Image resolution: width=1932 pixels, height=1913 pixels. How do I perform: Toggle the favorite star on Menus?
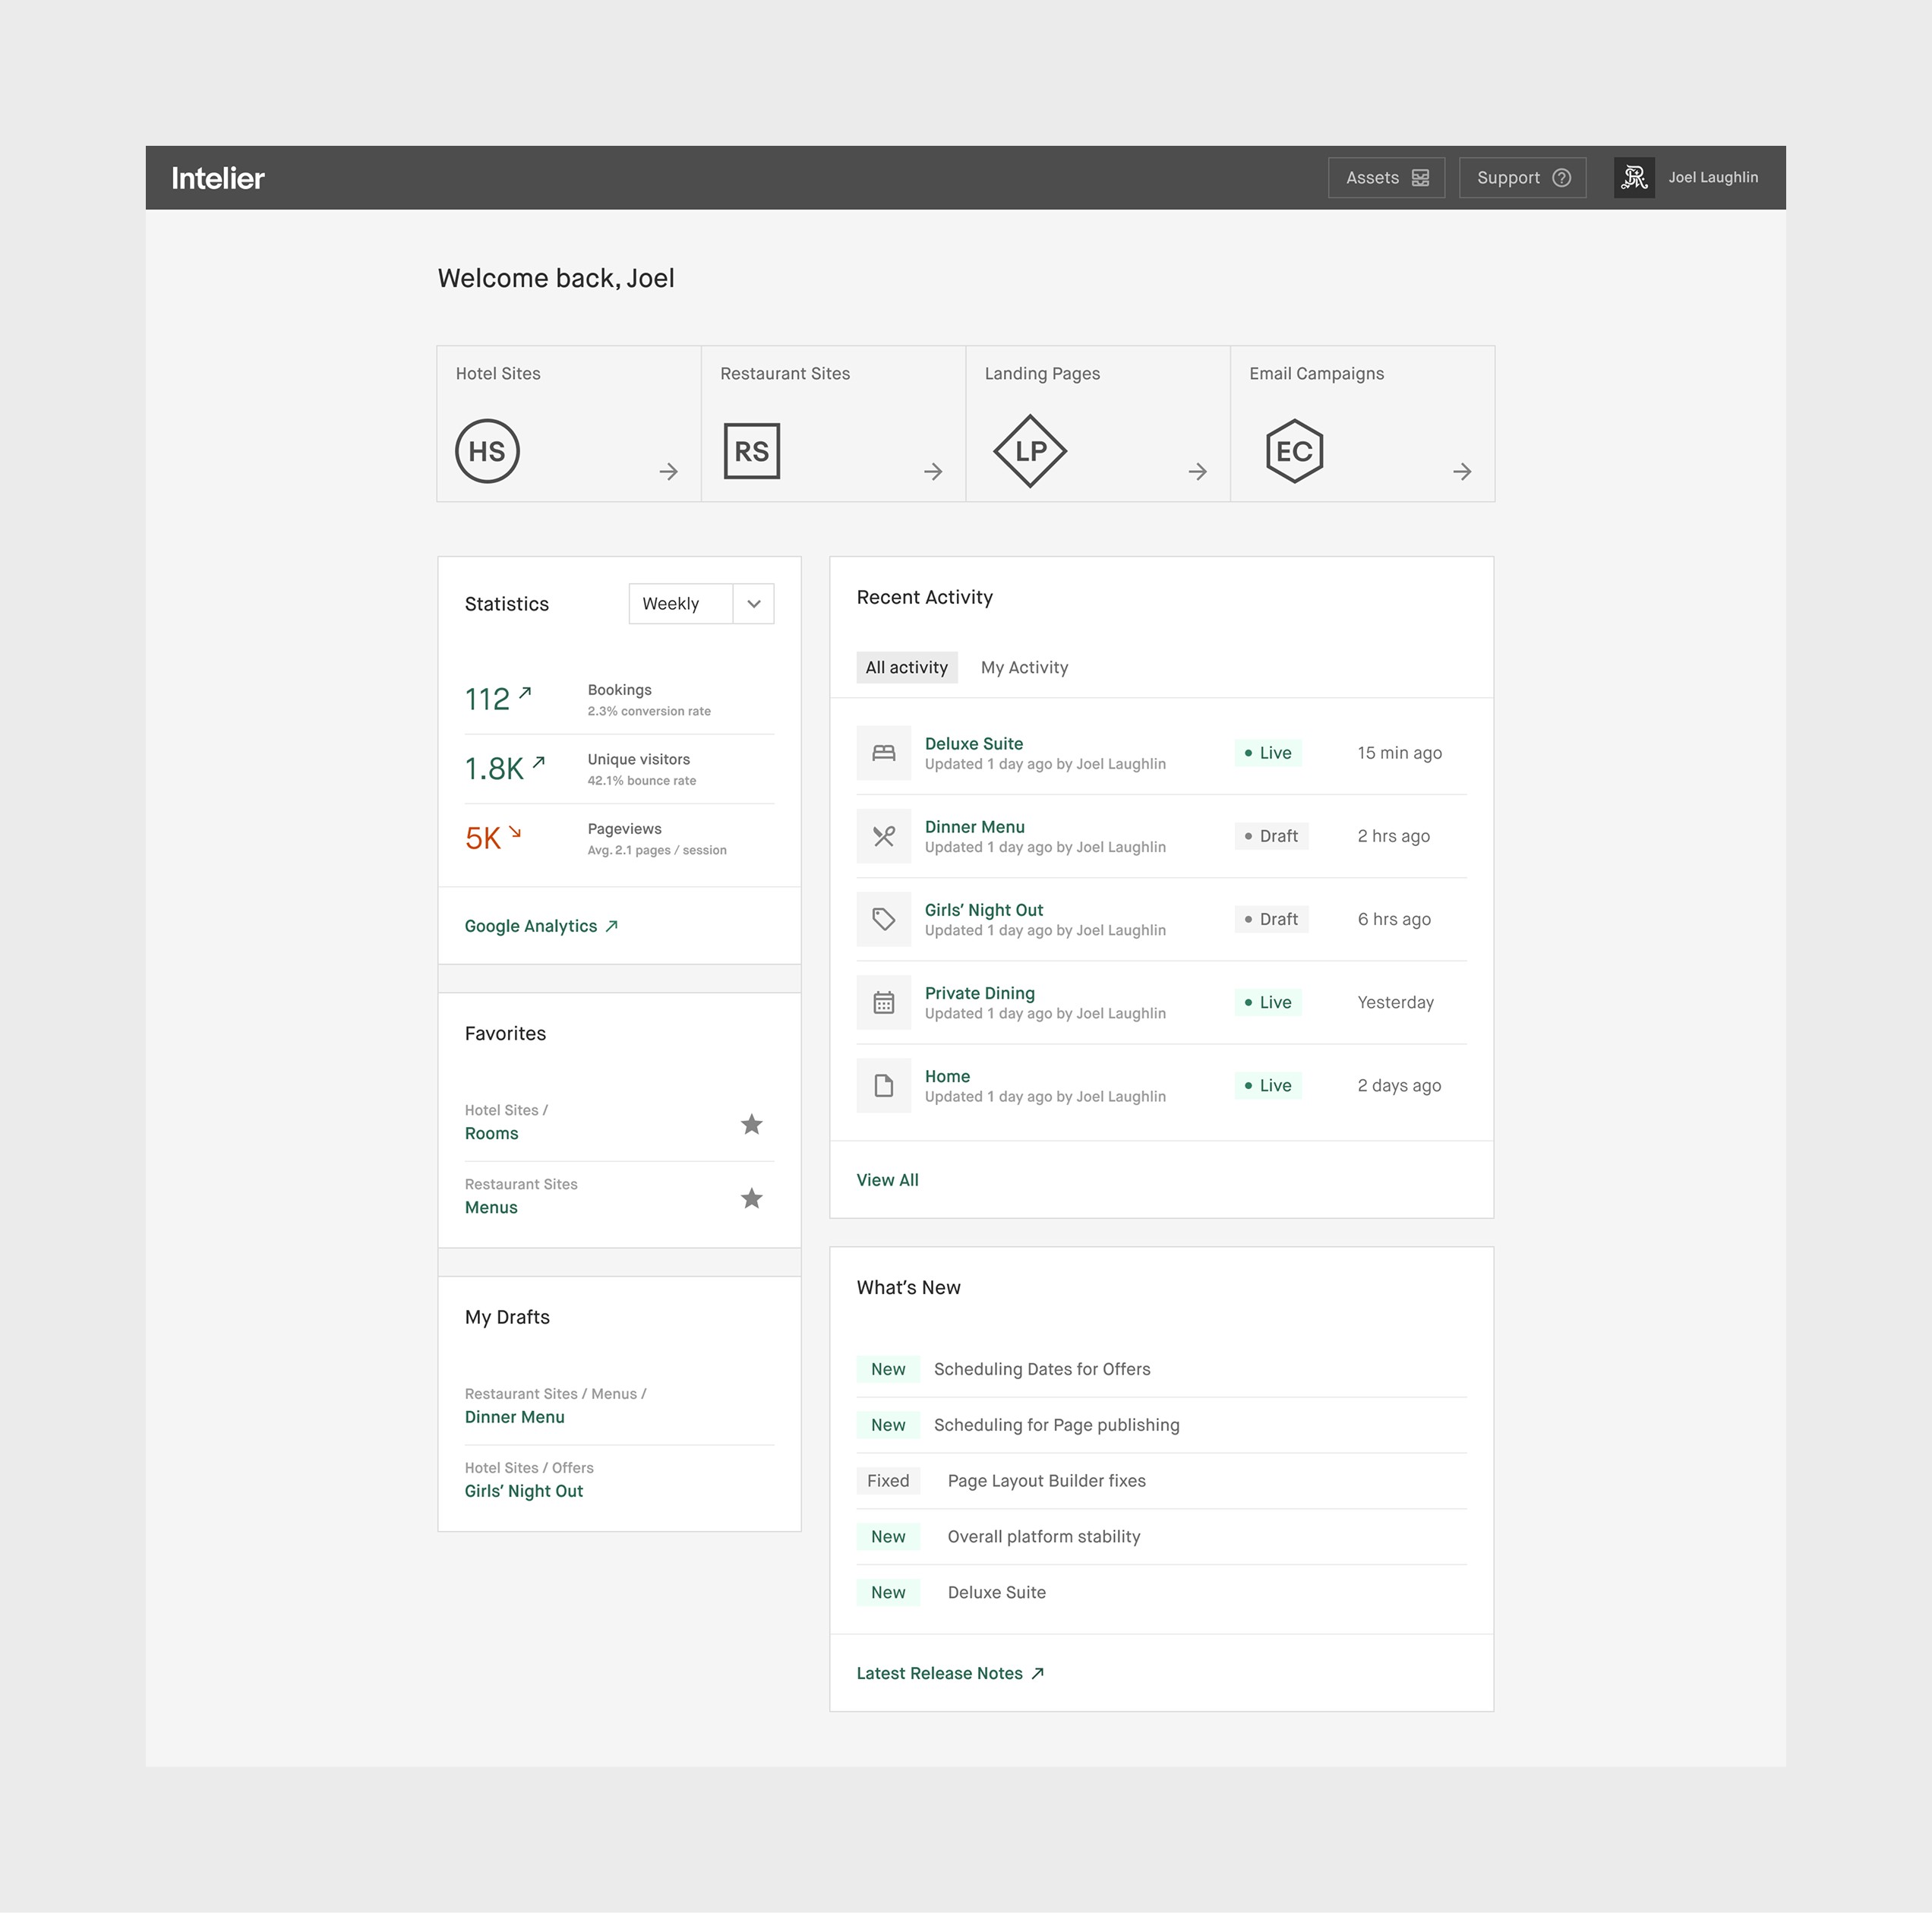click(x=751, y=1198)
